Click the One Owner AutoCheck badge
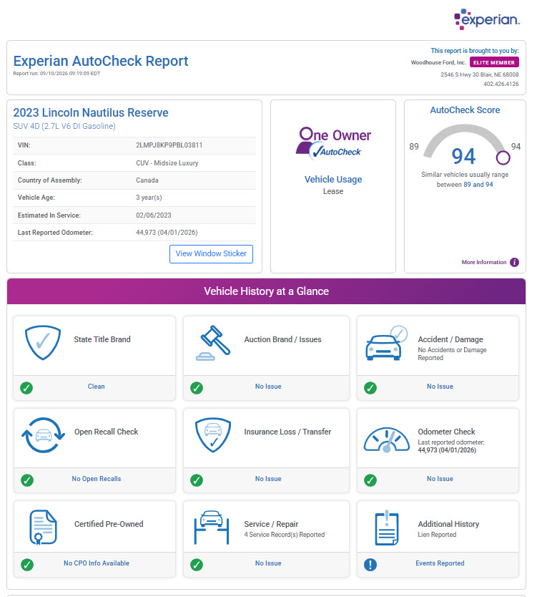Viewport: 542px width, 597px height. tap(334, 143)
